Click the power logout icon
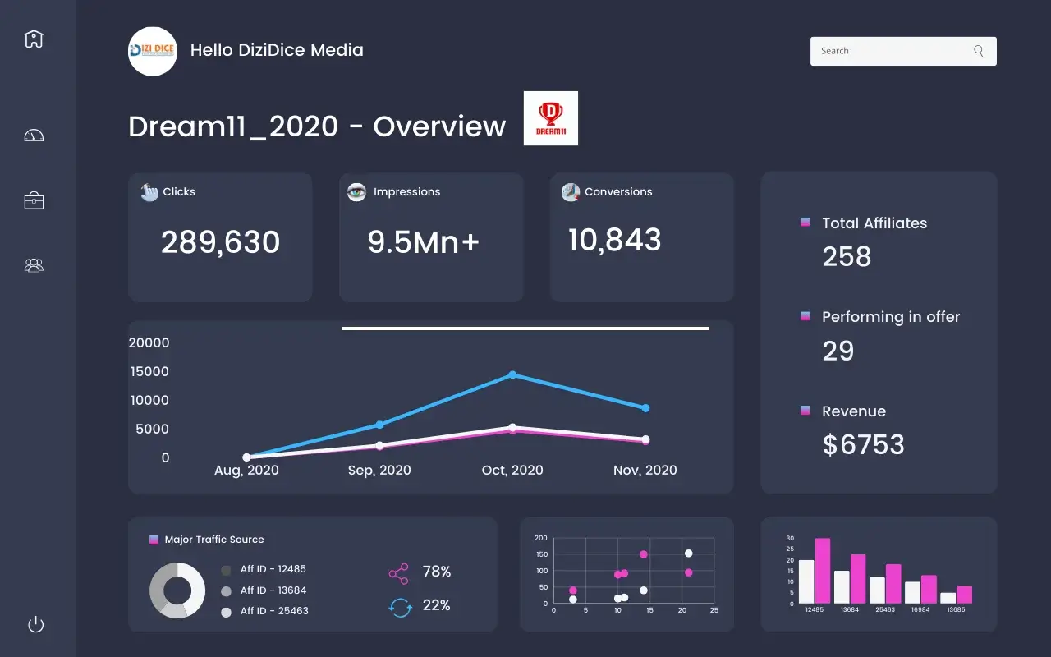1051x657 pixels. [x=35, y=624]
